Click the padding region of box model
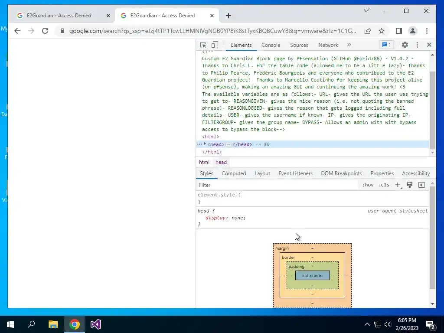This screenshot has width=444, height=333. pos(296,267)
